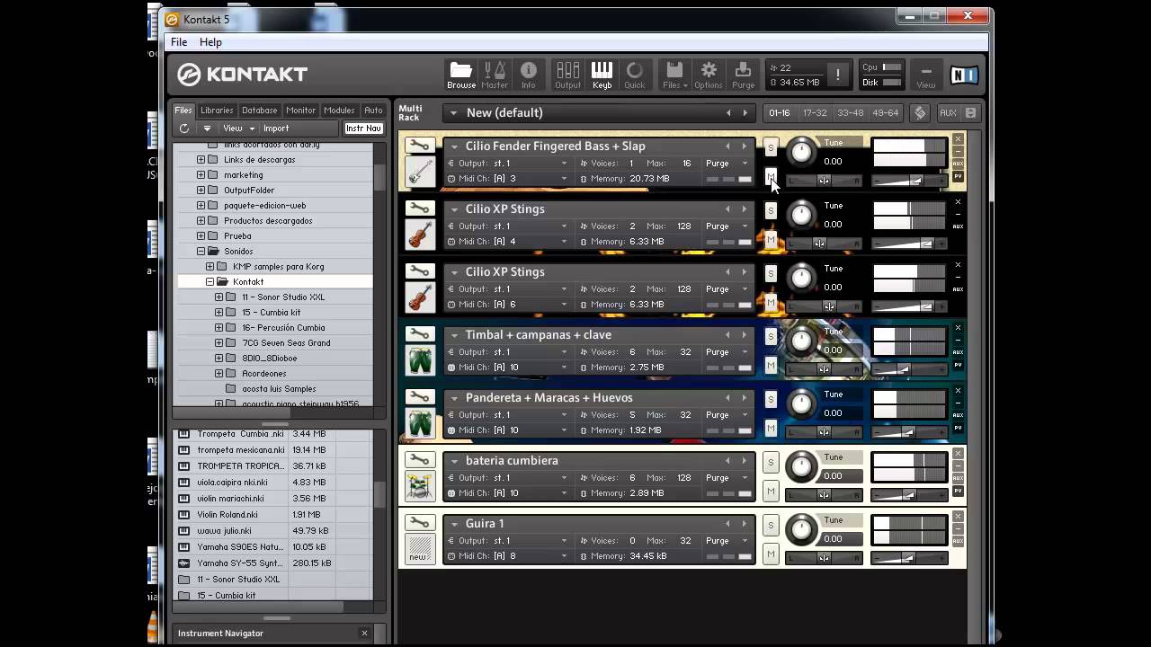
Task: Click the bass guitar instrument icon
Action: tap(419, 172)
